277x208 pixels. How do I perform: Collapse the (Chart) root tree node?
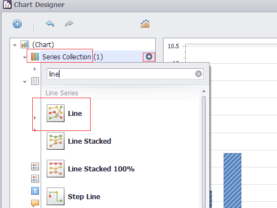tap(14, 45)
